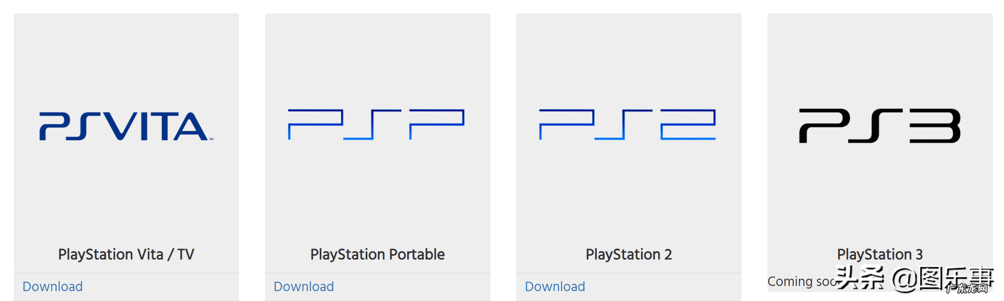Download the PlayStation Vita / TV files
Viewport: 1004px width, 301px height.
(52, 286)
